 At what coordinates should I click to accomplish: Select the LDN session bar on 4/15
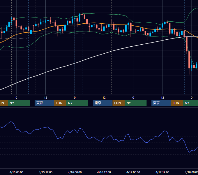[x=60, y=103]
